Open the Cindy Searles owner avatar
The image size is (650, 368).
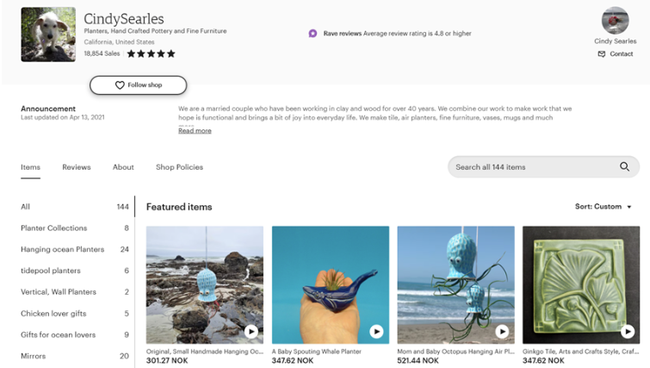[616, 21]
